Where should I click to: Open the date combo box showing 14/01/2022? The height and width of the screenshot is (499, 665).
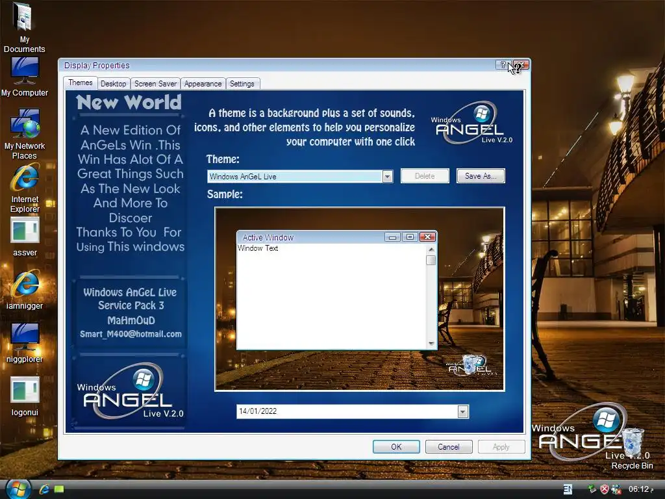353,411
